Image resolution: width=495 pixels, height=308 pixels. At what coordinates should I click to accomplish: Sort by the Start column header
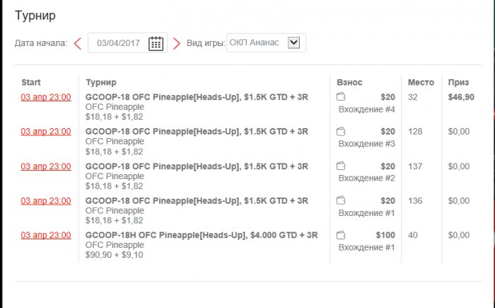pos(31,83)
